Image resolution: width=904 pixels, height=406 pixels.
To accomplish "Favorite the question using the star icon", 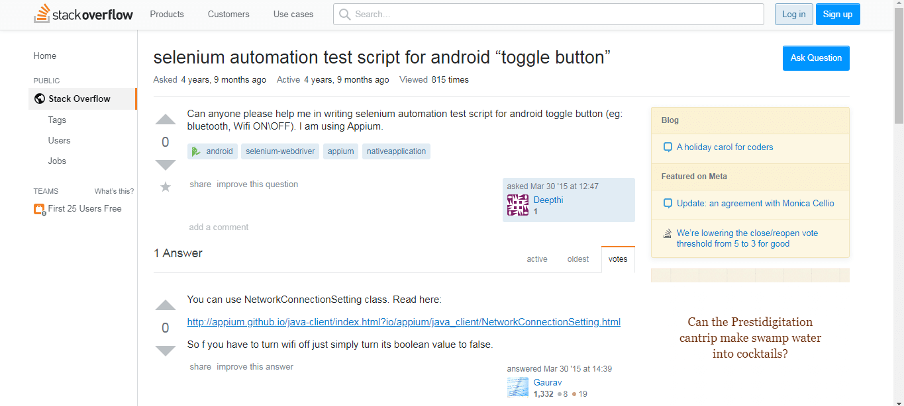I will click(x=165, y=186).
